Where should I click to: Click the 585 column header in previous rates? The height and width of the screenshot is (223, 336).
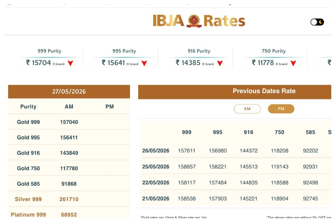tap(311, 132)
